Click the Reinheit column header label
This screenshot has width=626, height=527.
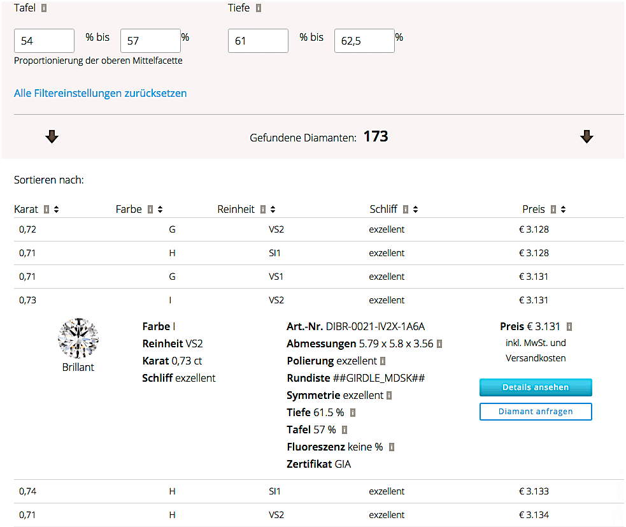(236, 210)
